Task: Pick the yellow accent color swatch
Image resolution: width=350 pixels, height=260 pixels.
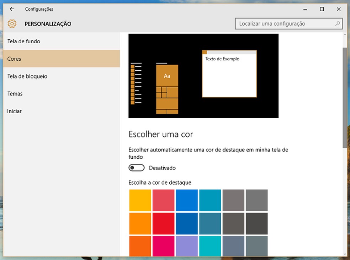Action: tap(140, 200)
